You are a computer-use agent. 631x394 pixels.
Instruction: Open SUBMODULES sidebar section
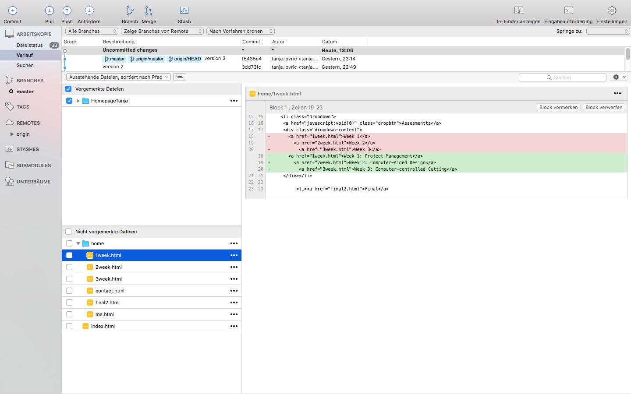[x=34, y=165]
